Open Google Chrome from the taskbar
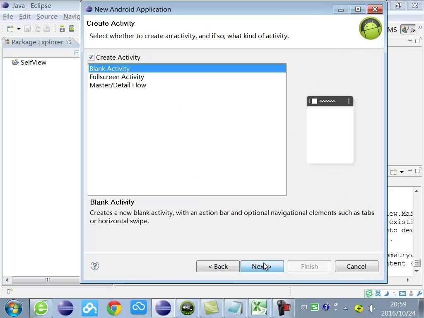 (114, 308)
